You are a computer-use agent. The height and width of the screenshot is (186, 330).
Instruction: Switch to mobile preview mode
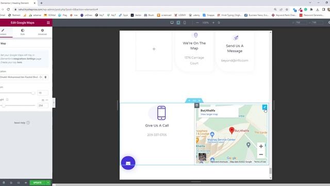tap(185, 23)
